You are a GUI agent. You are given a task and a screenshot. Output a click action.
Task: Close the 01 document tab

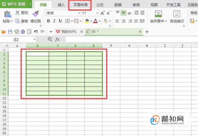coord(140,32)
